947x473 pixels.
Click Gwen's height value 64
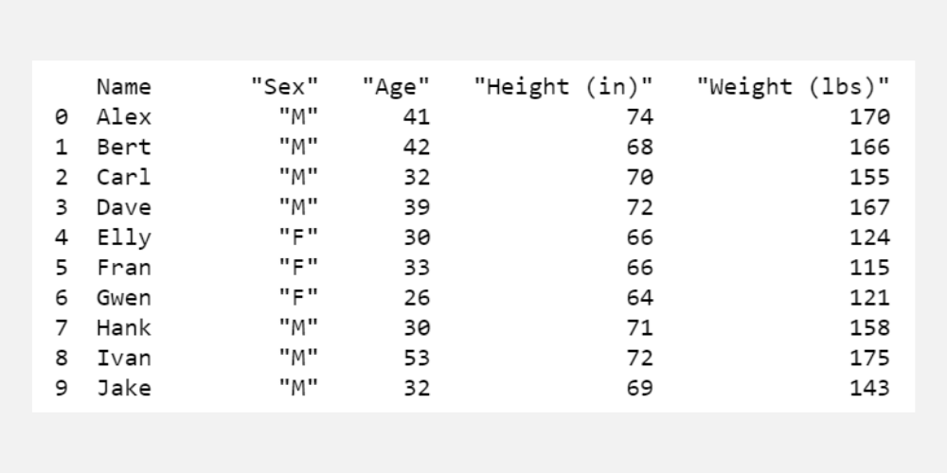[639, 298]
